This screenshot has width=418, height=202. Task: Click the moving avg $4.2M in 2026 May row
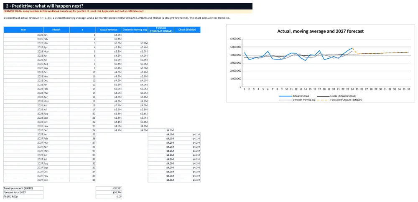135,101
